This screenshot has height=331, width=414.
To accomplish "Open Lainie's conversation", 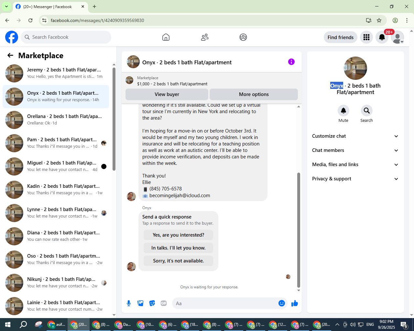I will point(56,306).
